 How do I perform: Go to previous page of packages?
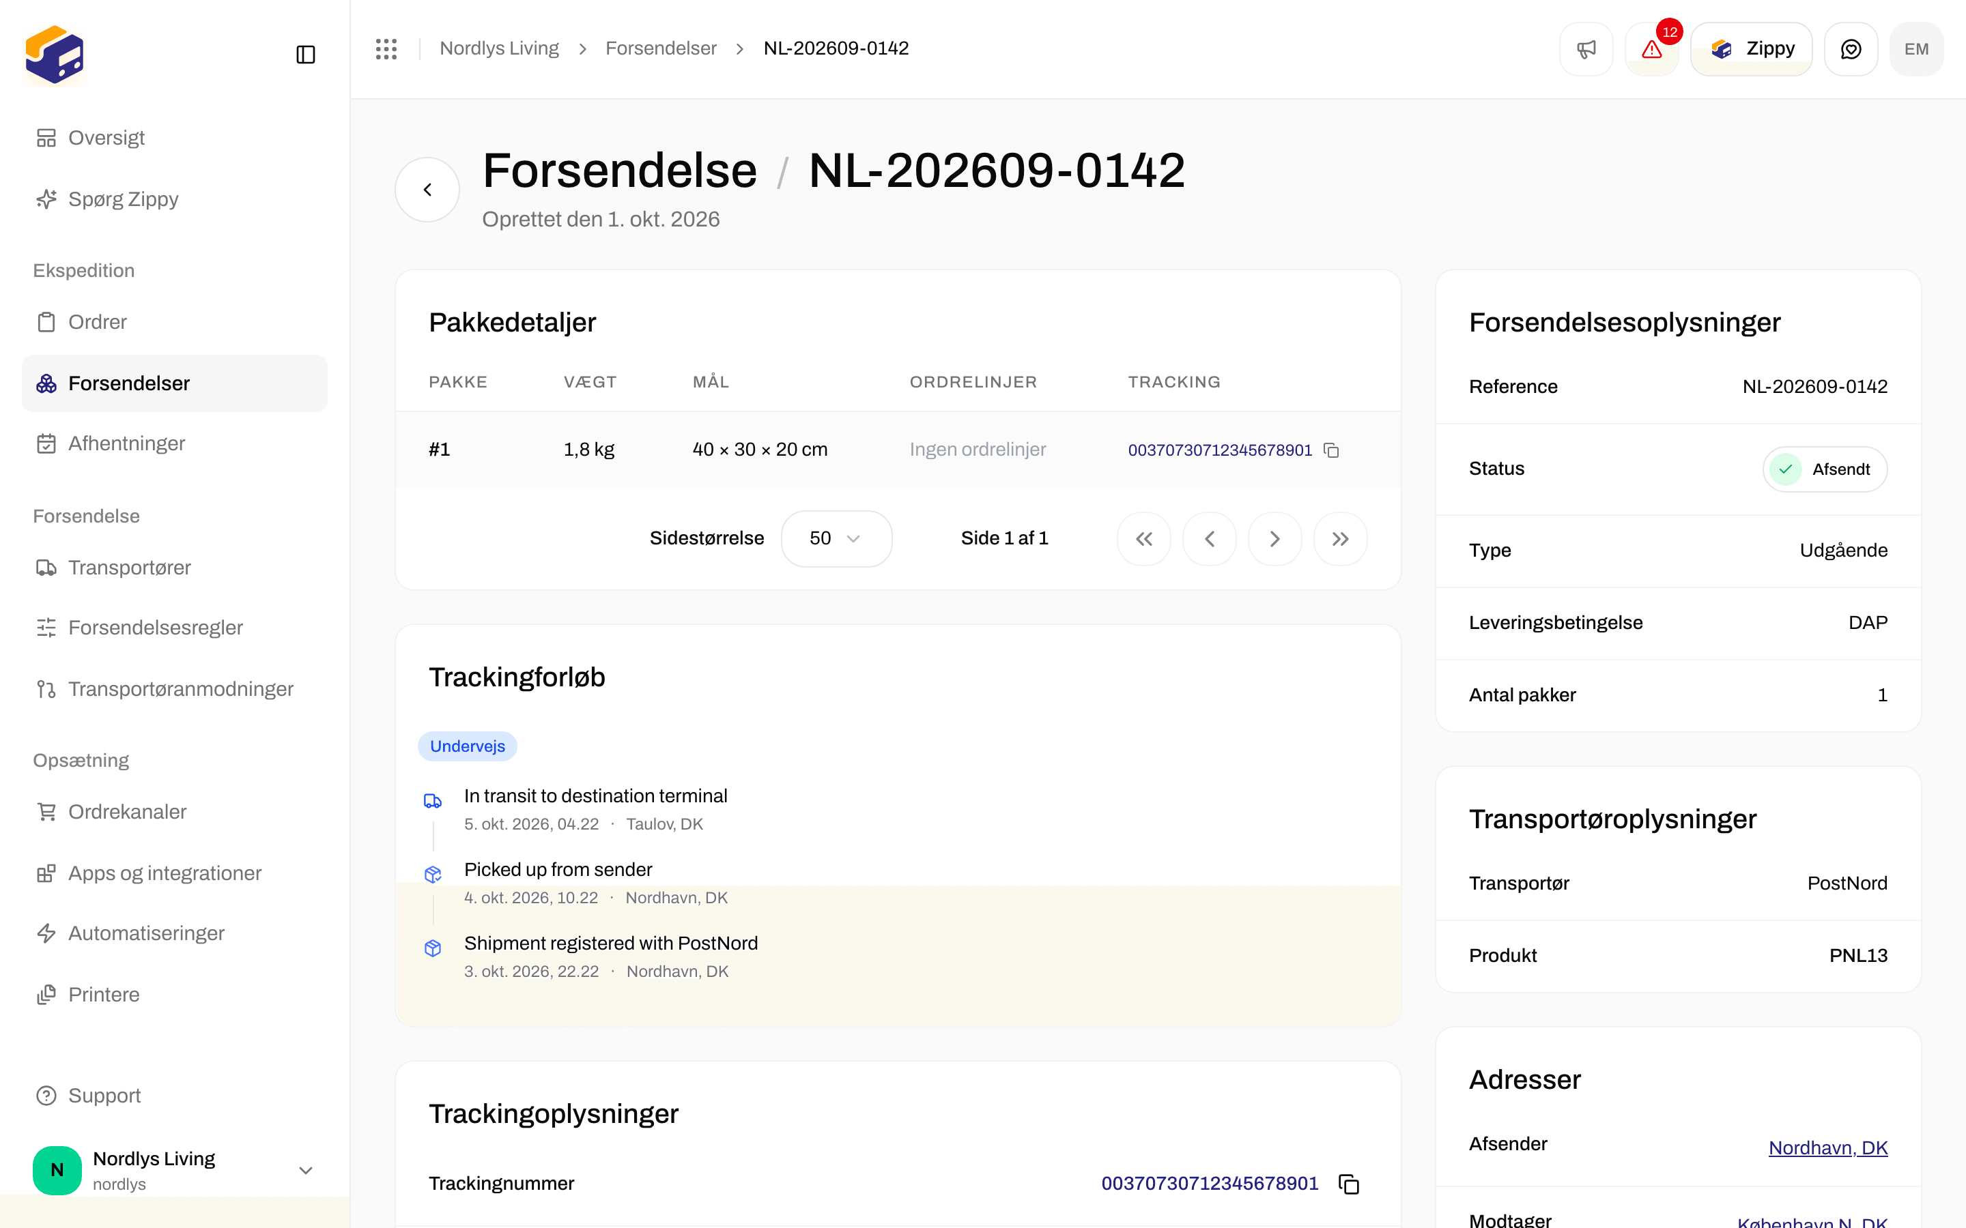pos(1210,538)
